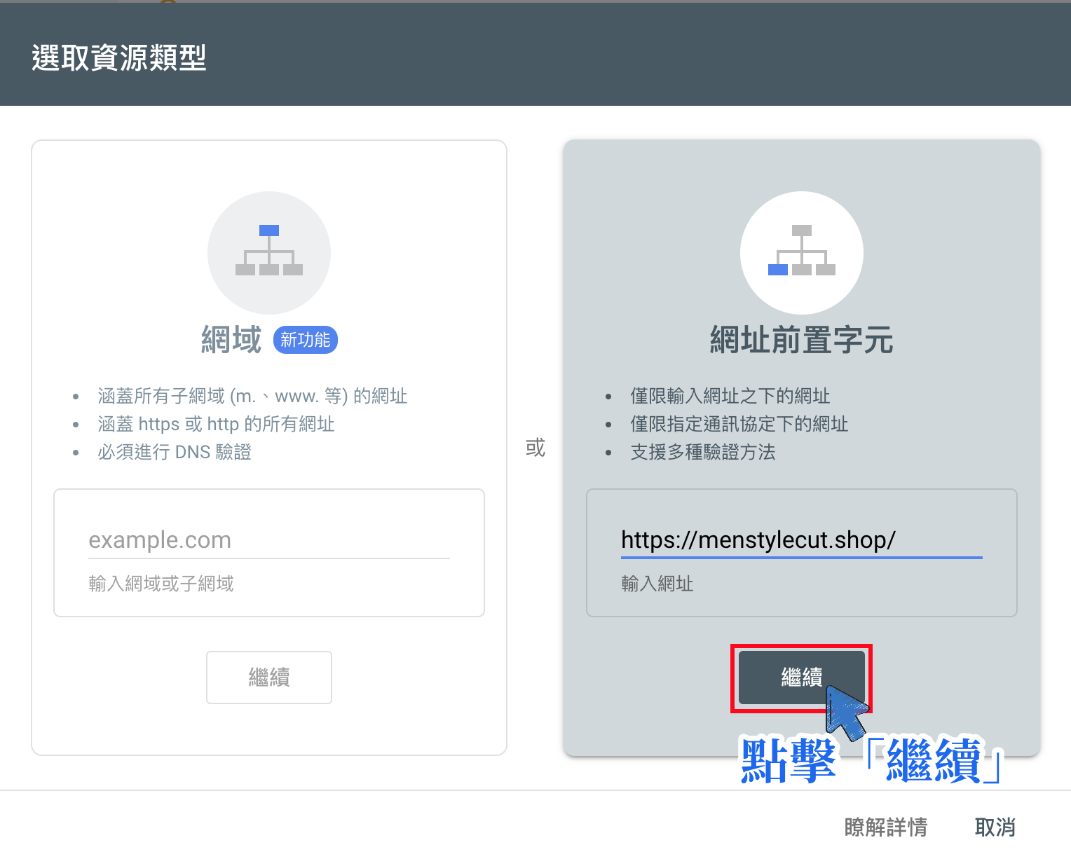Click the 輸入網址 helper text
This screenshot has width=1071, height=859.
pyautogui.click(x=657, y=584)
